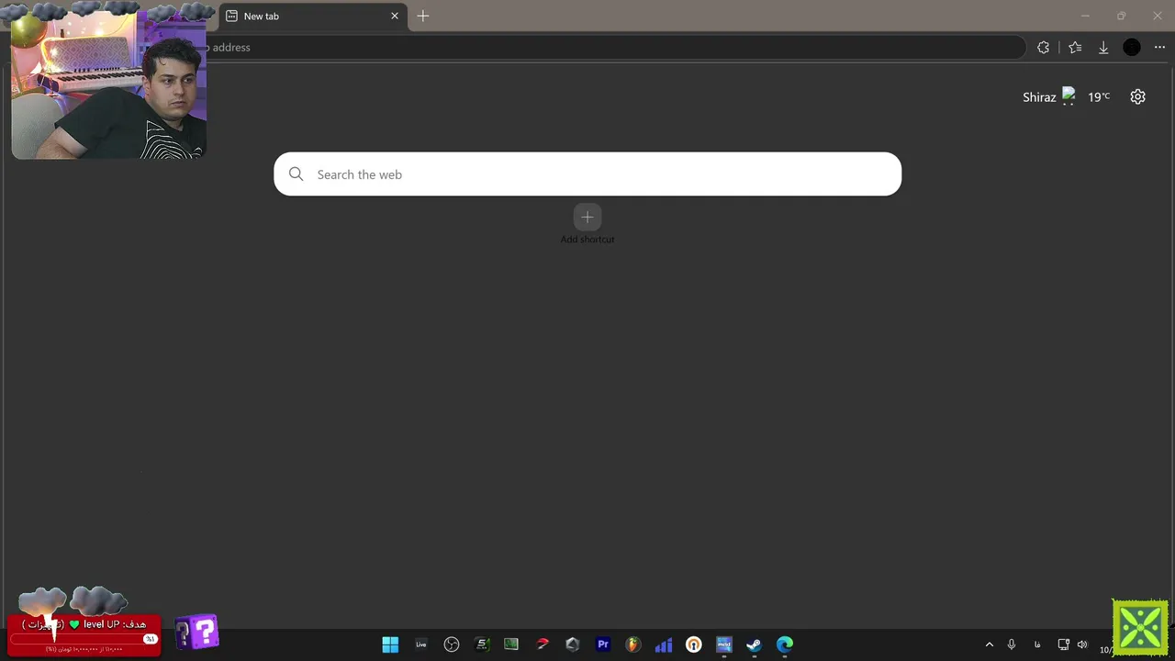Open the volume control tray icon

click(1082, 644)
